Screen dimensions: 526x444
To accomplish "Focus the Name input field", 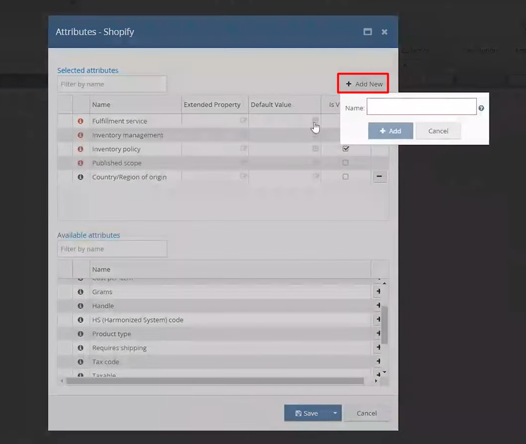I will [x=421, y=107].
